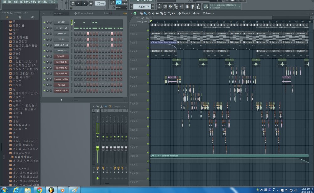Click the Master fader in the mixer
Viewport: 314px width, 193px height.
(98, 148)
